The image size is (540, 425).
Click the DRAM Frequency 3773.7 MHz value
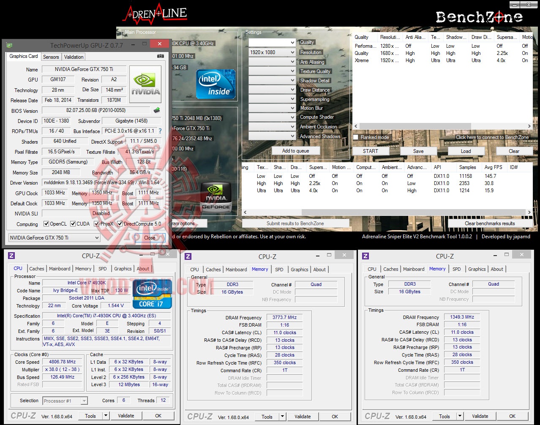[284, 317]
